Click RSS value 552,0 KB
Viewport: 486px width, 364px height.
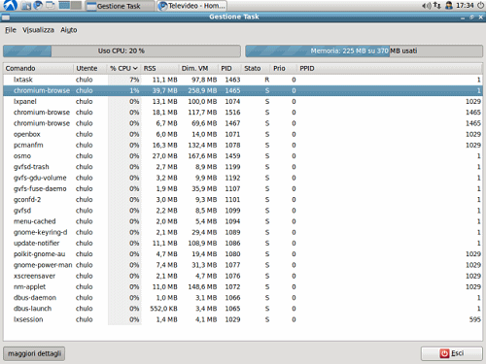163,309
